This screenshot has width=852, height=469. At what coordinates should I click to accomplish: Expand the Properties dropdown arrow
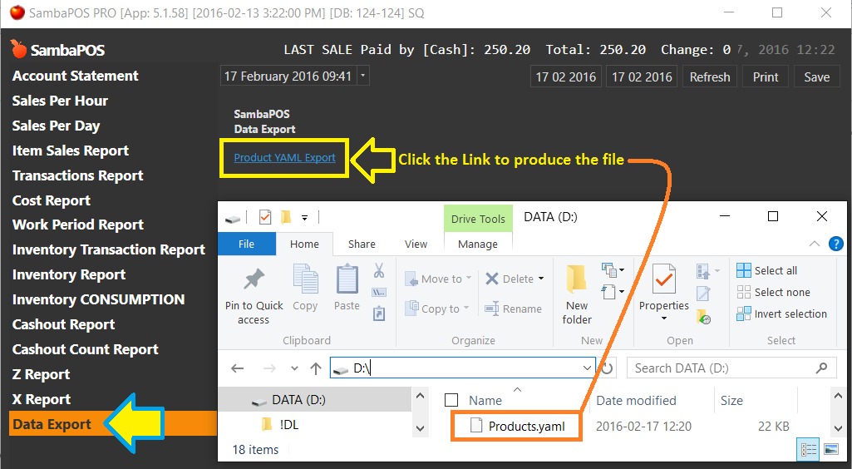click(664, 318)
